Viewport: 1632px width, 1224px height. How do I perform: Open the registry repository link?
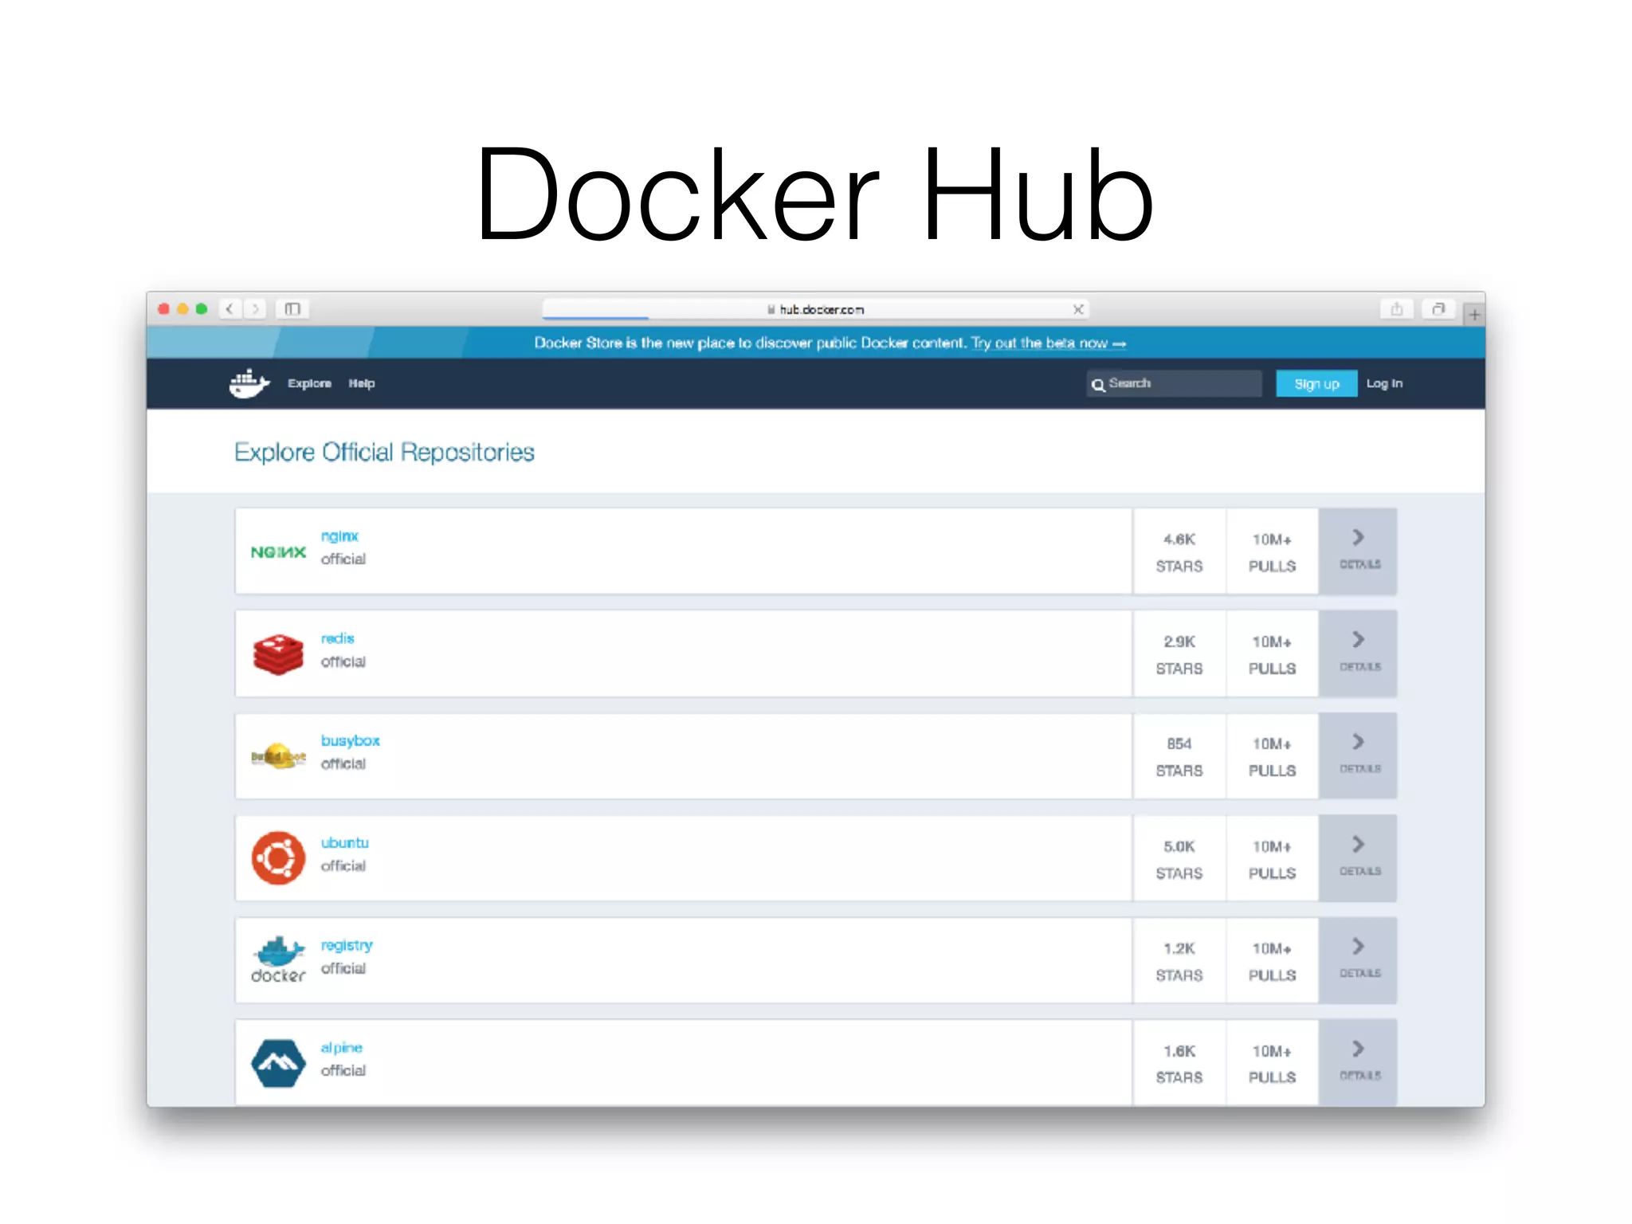pyautogui.click(x=347, y=946)
